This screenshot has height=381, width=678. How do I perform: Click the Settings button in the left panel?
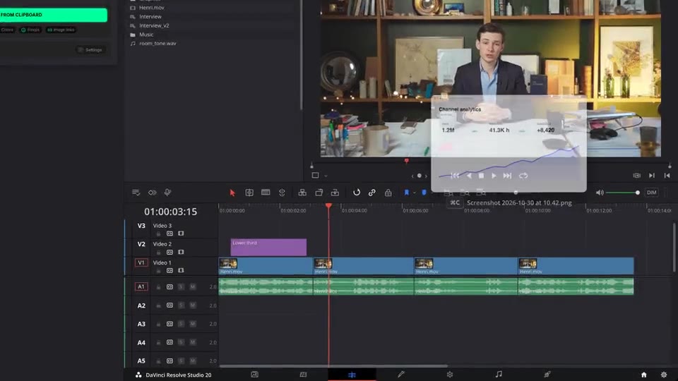click(90, 49)
